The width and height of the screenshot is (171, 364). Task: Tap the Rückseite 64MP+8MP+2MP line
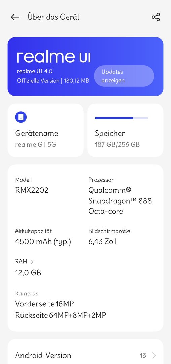click(61, 315)
